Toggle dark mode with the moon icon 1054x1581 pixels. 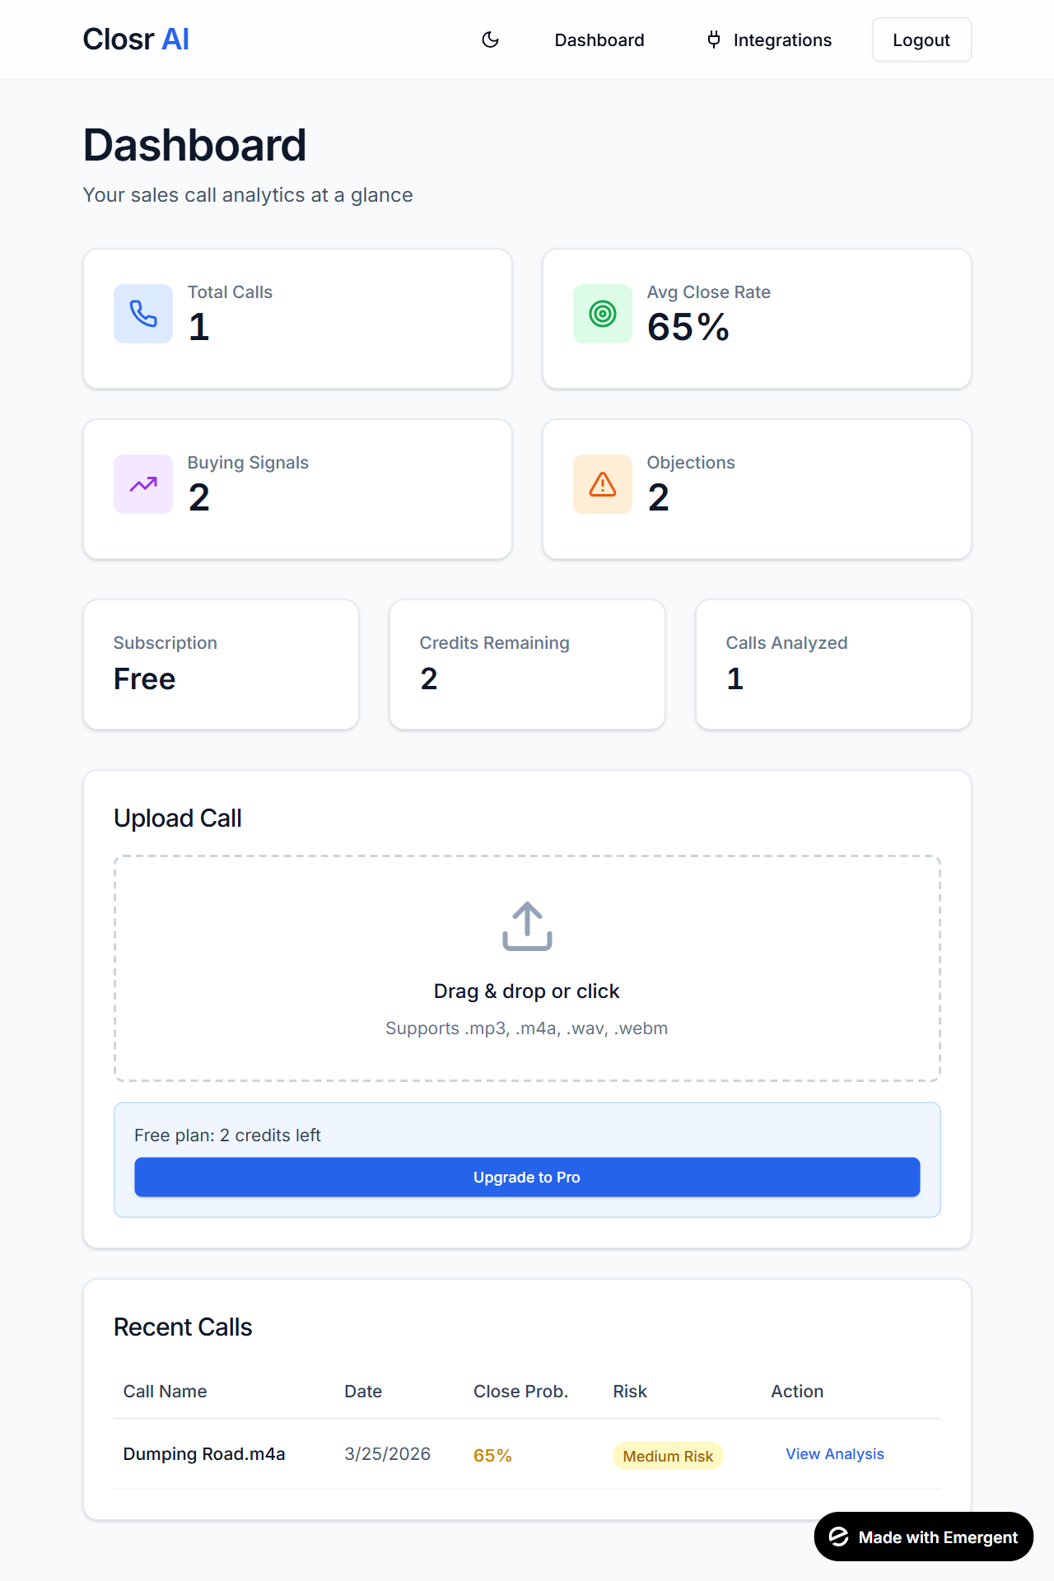[x=491, y=40]
